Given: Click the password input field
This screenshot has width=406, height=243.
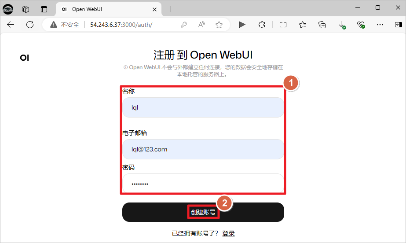Looking at the screenshot, I should (203, 184).
